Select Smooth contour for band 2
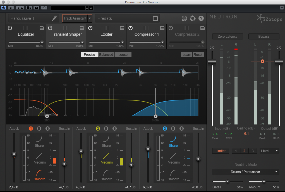Image resolution: width=285 pixels, height=192 pixels. tap(107, 175)
